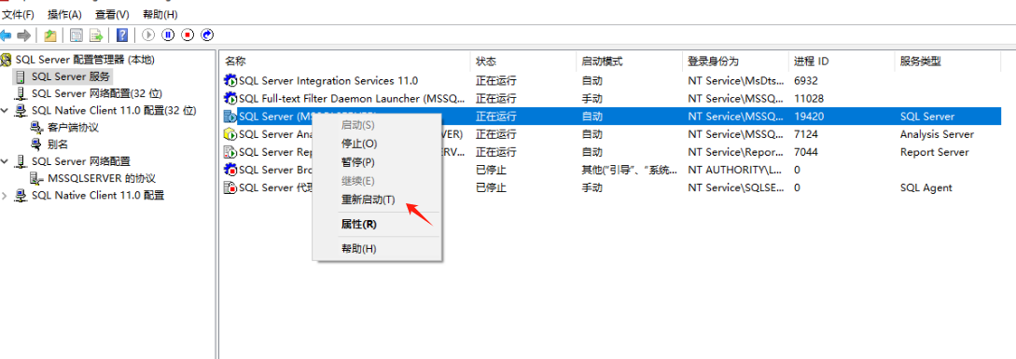The image size is (1016, 359).
Task: Click NT Service\MsDts... login cell
Action: (735, 81)
